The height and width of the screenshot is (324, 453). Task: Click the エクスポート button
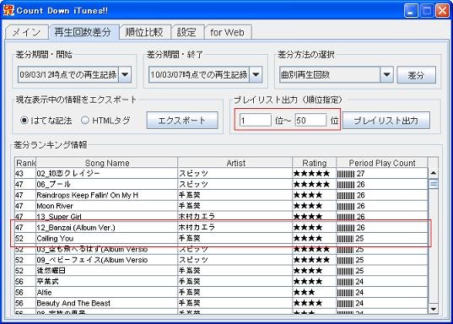point(182,121)
